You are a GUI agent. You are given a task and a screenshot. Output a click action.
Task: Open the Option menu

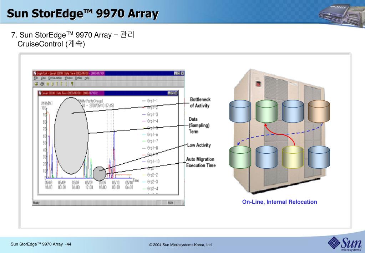tap(78, 78)
